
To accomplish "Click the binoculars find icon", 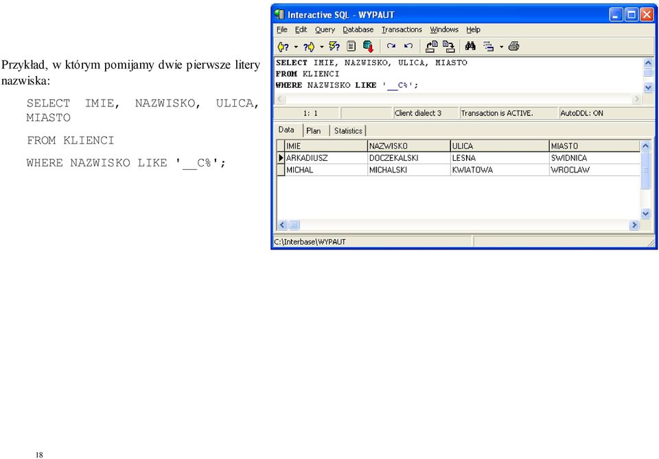I will click(x=470, y=46).
